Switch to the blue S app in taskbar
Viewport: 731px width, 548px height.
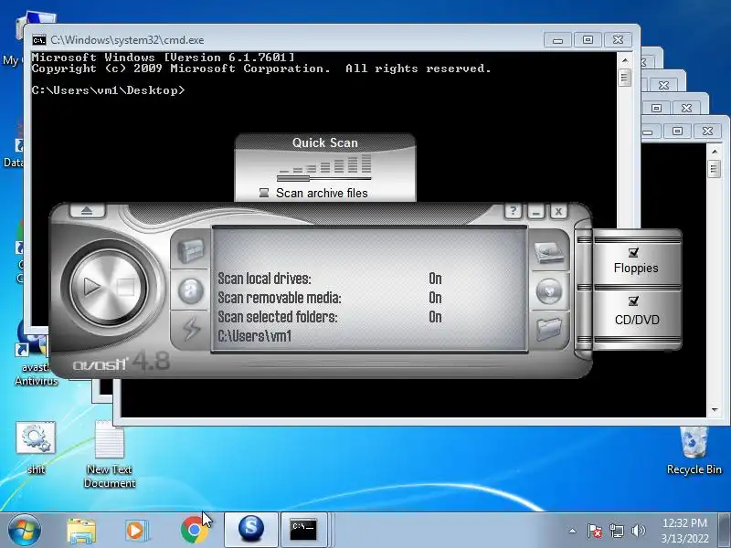coord(251,530)
